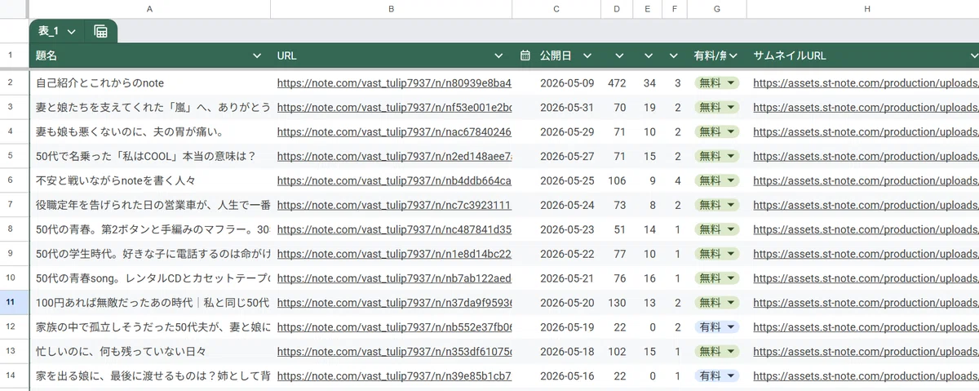Screen dimensions: 979x391
Task: Open the 有料 chip dropdown in row 14
Action: tap(732, 376)
